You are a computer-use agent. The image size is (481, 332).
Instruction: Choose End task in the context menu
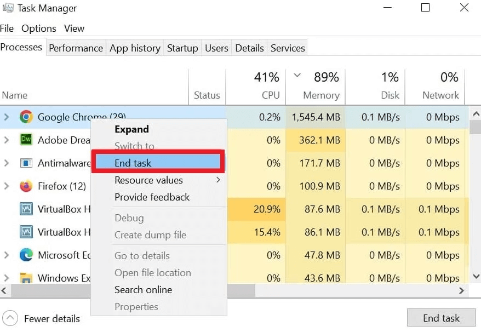[133, 163]
